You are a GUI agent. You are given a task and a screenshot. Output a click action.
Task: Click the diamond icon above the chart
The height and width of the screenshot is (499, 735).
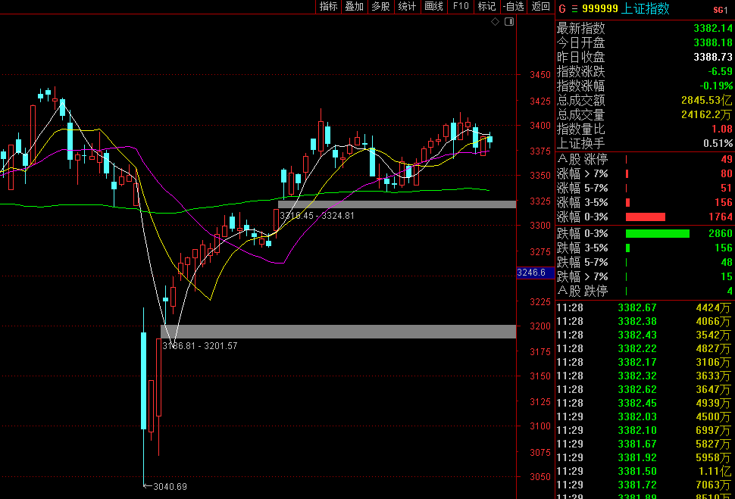495,21
